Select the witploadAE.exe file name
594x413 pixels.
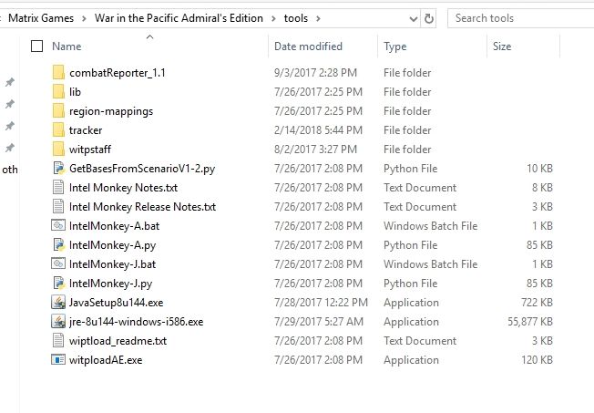coord(106,360)
